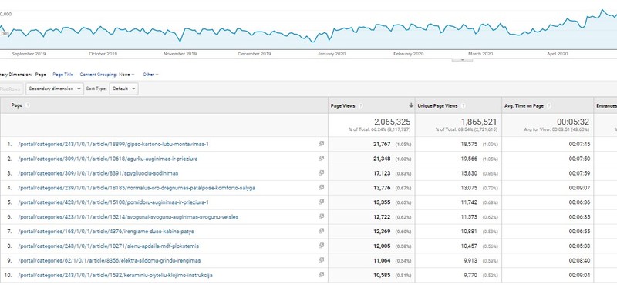
Task: Click the Page Views value 17,123
Action: [x=382, y=173]
